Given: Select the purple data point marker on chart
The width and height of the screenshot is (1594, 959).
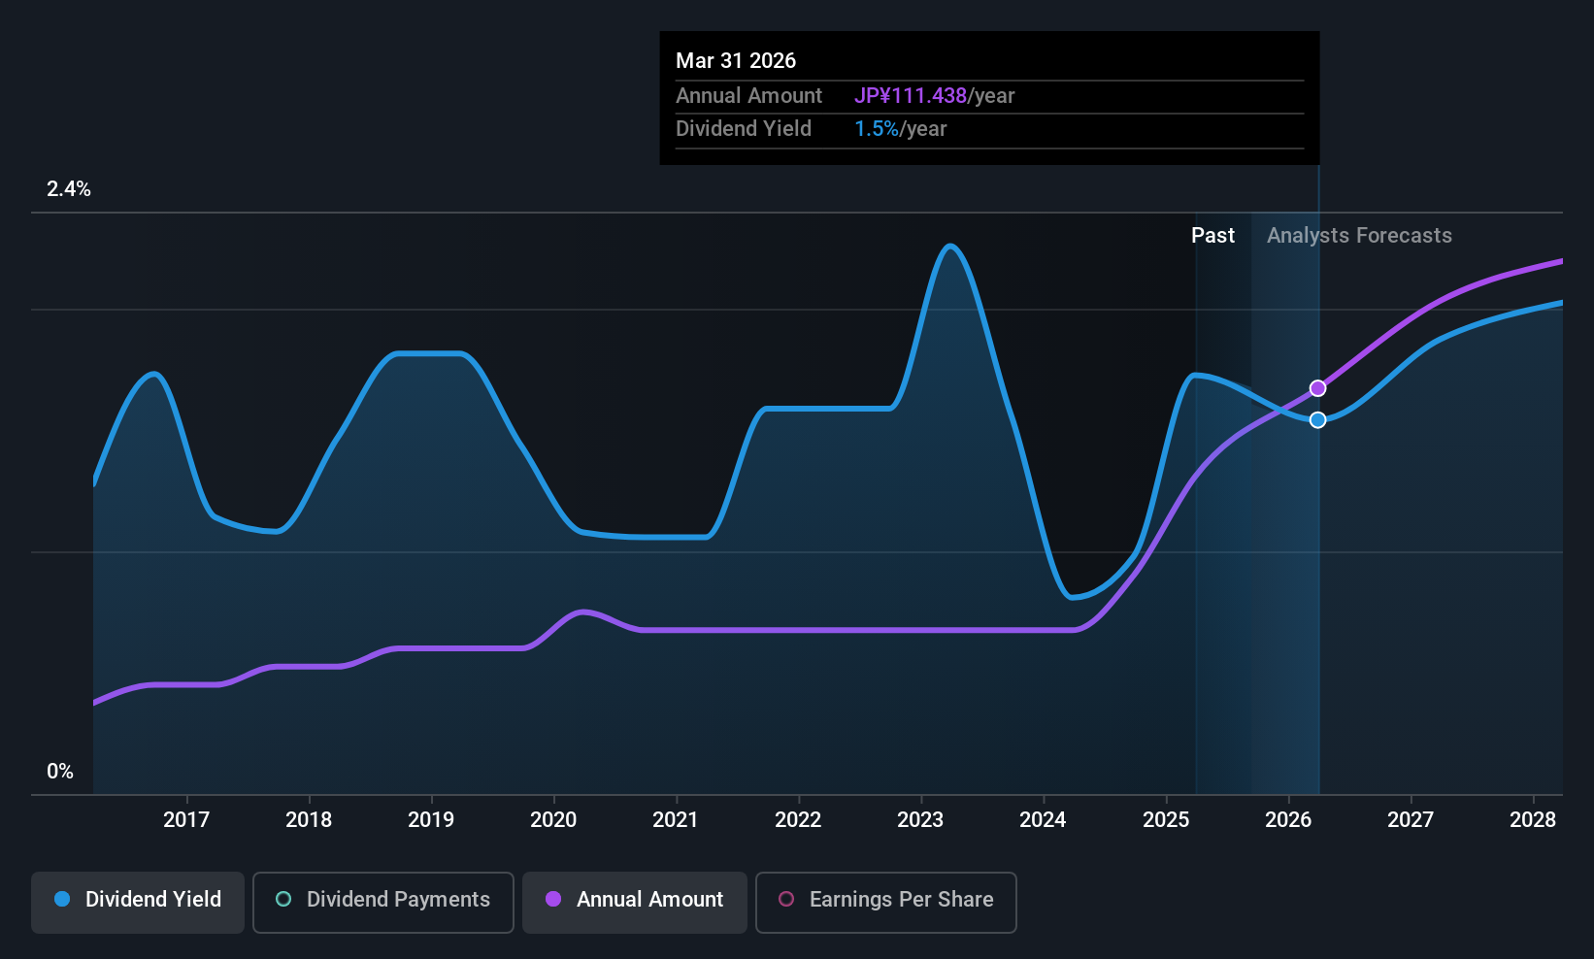Looking at the screenshot, I should click(1317, 388).
